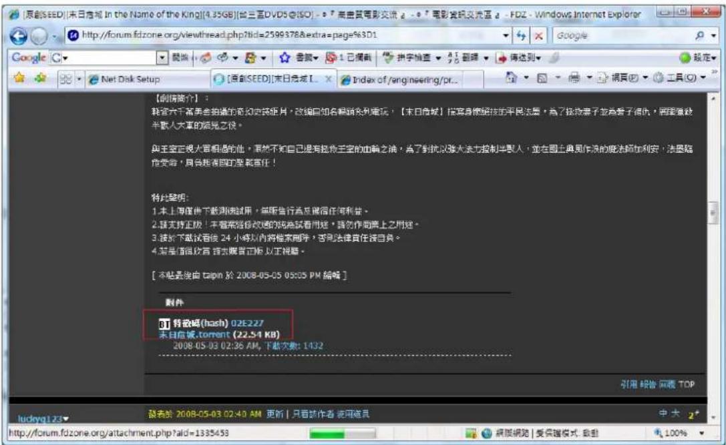Click the 只看該作者 link
The height and width of the screenshot is (445, 726).
pyautogui.click(x=313, y=414)
